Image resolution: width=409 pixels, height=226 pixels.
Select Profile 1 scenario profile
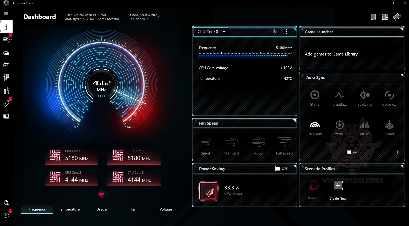click(x=314, y=190)
